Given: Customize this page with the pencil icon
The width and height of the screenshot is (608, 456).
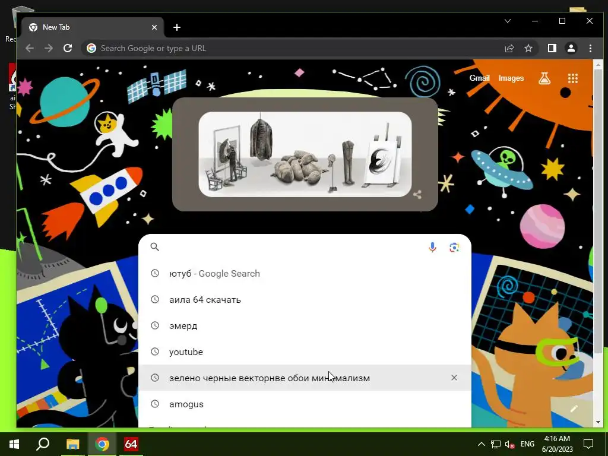Looking at the screenshot, I should (574, 408).
